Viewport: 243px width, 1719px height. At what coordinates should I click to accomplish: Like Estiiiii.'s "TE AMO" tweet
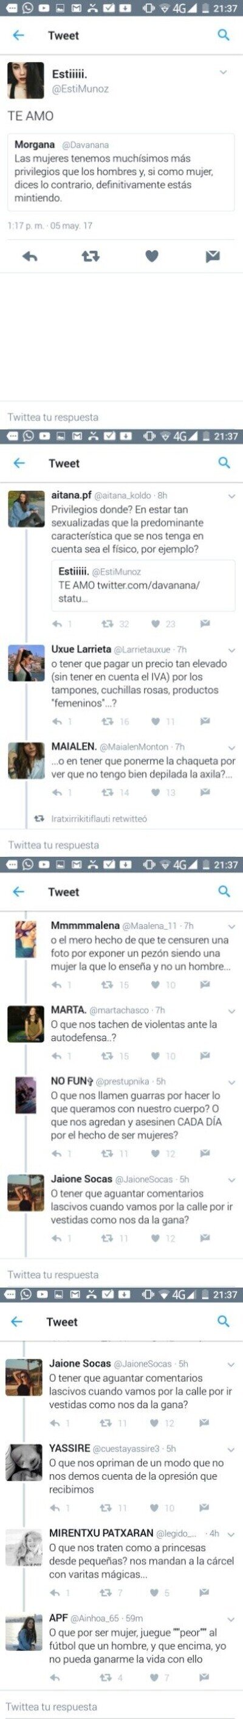[x=152, y=256]
